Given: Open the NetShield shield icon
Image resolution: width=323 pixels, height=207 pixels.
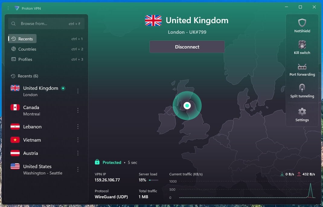Looking at the screenshot, I should pyautogui.click(x=302, y=23).
